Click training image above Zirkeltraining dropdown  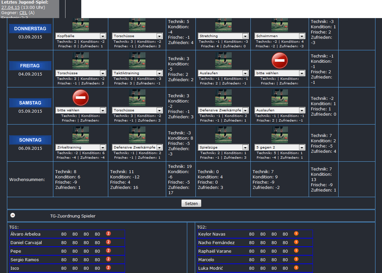(x=81, y=135)
